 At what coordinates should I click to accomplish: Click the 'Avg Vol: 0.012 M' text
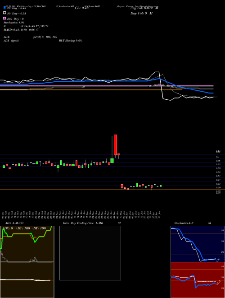pyautogui.click(x=144, y=8)
